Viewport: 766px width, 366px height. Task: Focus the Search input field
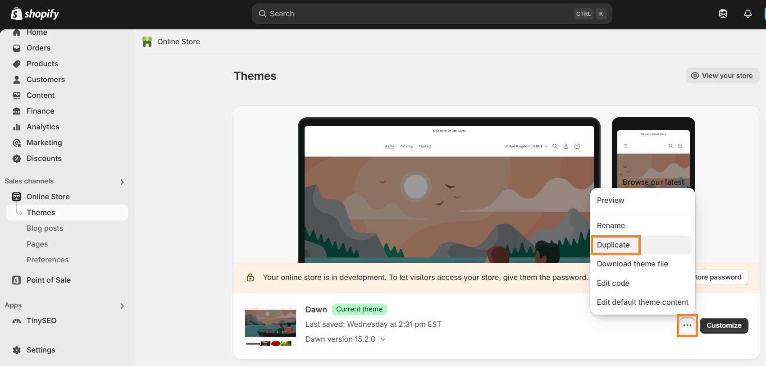click(x=432, y=14)
